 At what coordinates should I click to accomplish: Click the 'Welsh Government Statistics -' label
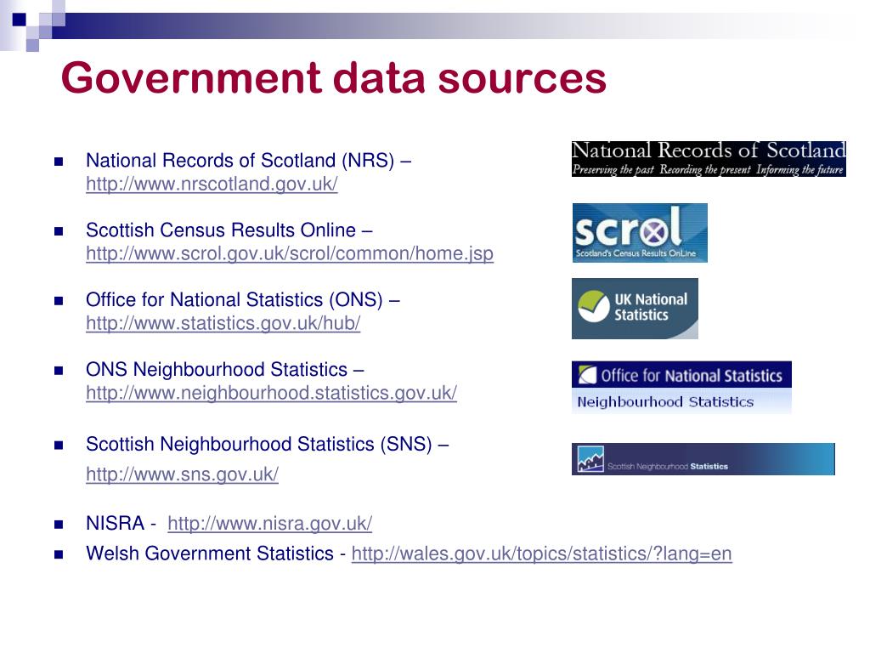216,554
